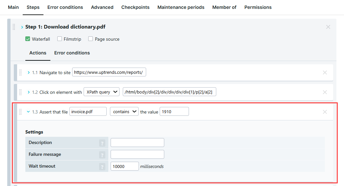Click the XPath expression input field

[x=170, y=92]
